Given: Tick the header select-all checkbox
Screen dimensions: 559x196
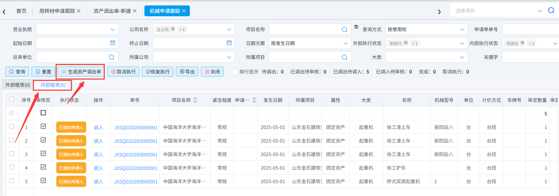Looking at the screenshot, I should (x=12, y=99).
